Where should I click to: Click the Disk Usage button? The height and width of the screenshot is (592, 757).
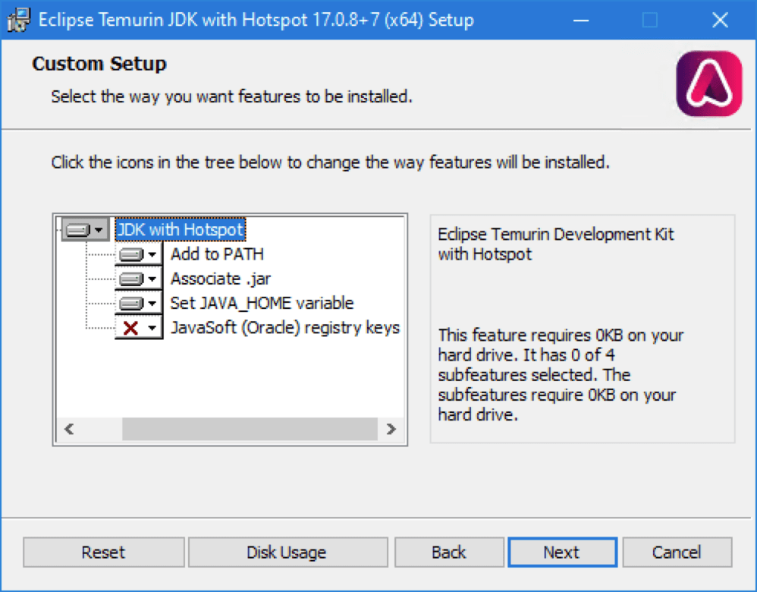point(287,552)
